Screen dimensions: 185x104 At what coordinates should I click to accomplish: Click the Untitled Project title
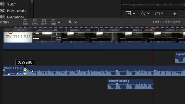166,22
